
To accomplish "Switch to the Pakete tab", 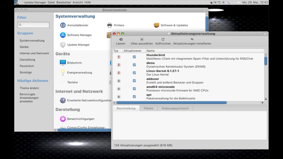I will (148, 108).
